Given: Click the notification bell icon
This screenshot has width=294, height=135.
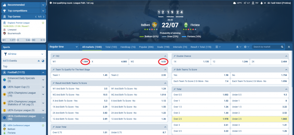Looking at the screenshot, I should (x=237, y=47).
